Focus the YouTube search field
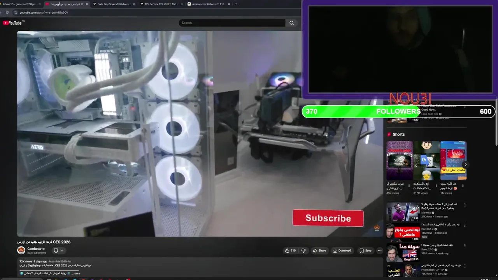498x280 pixels. point(232,23)
